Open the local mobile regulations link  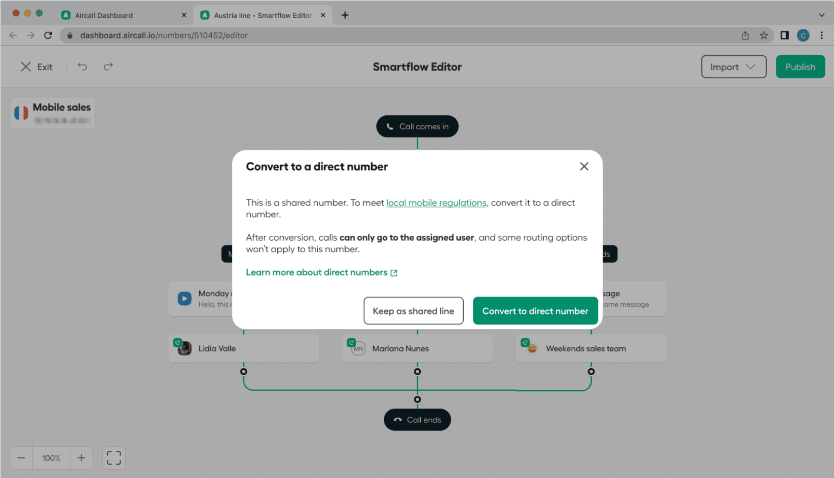pos(436,203)
